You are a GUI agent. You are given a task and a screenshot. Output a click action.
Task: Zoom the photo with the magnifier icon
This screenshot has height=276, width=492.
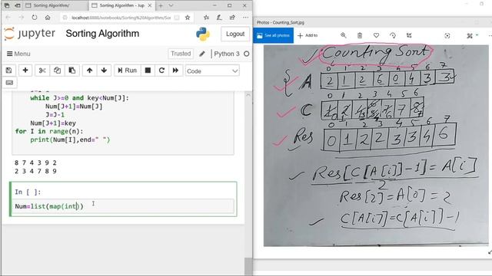pos(344,35)
